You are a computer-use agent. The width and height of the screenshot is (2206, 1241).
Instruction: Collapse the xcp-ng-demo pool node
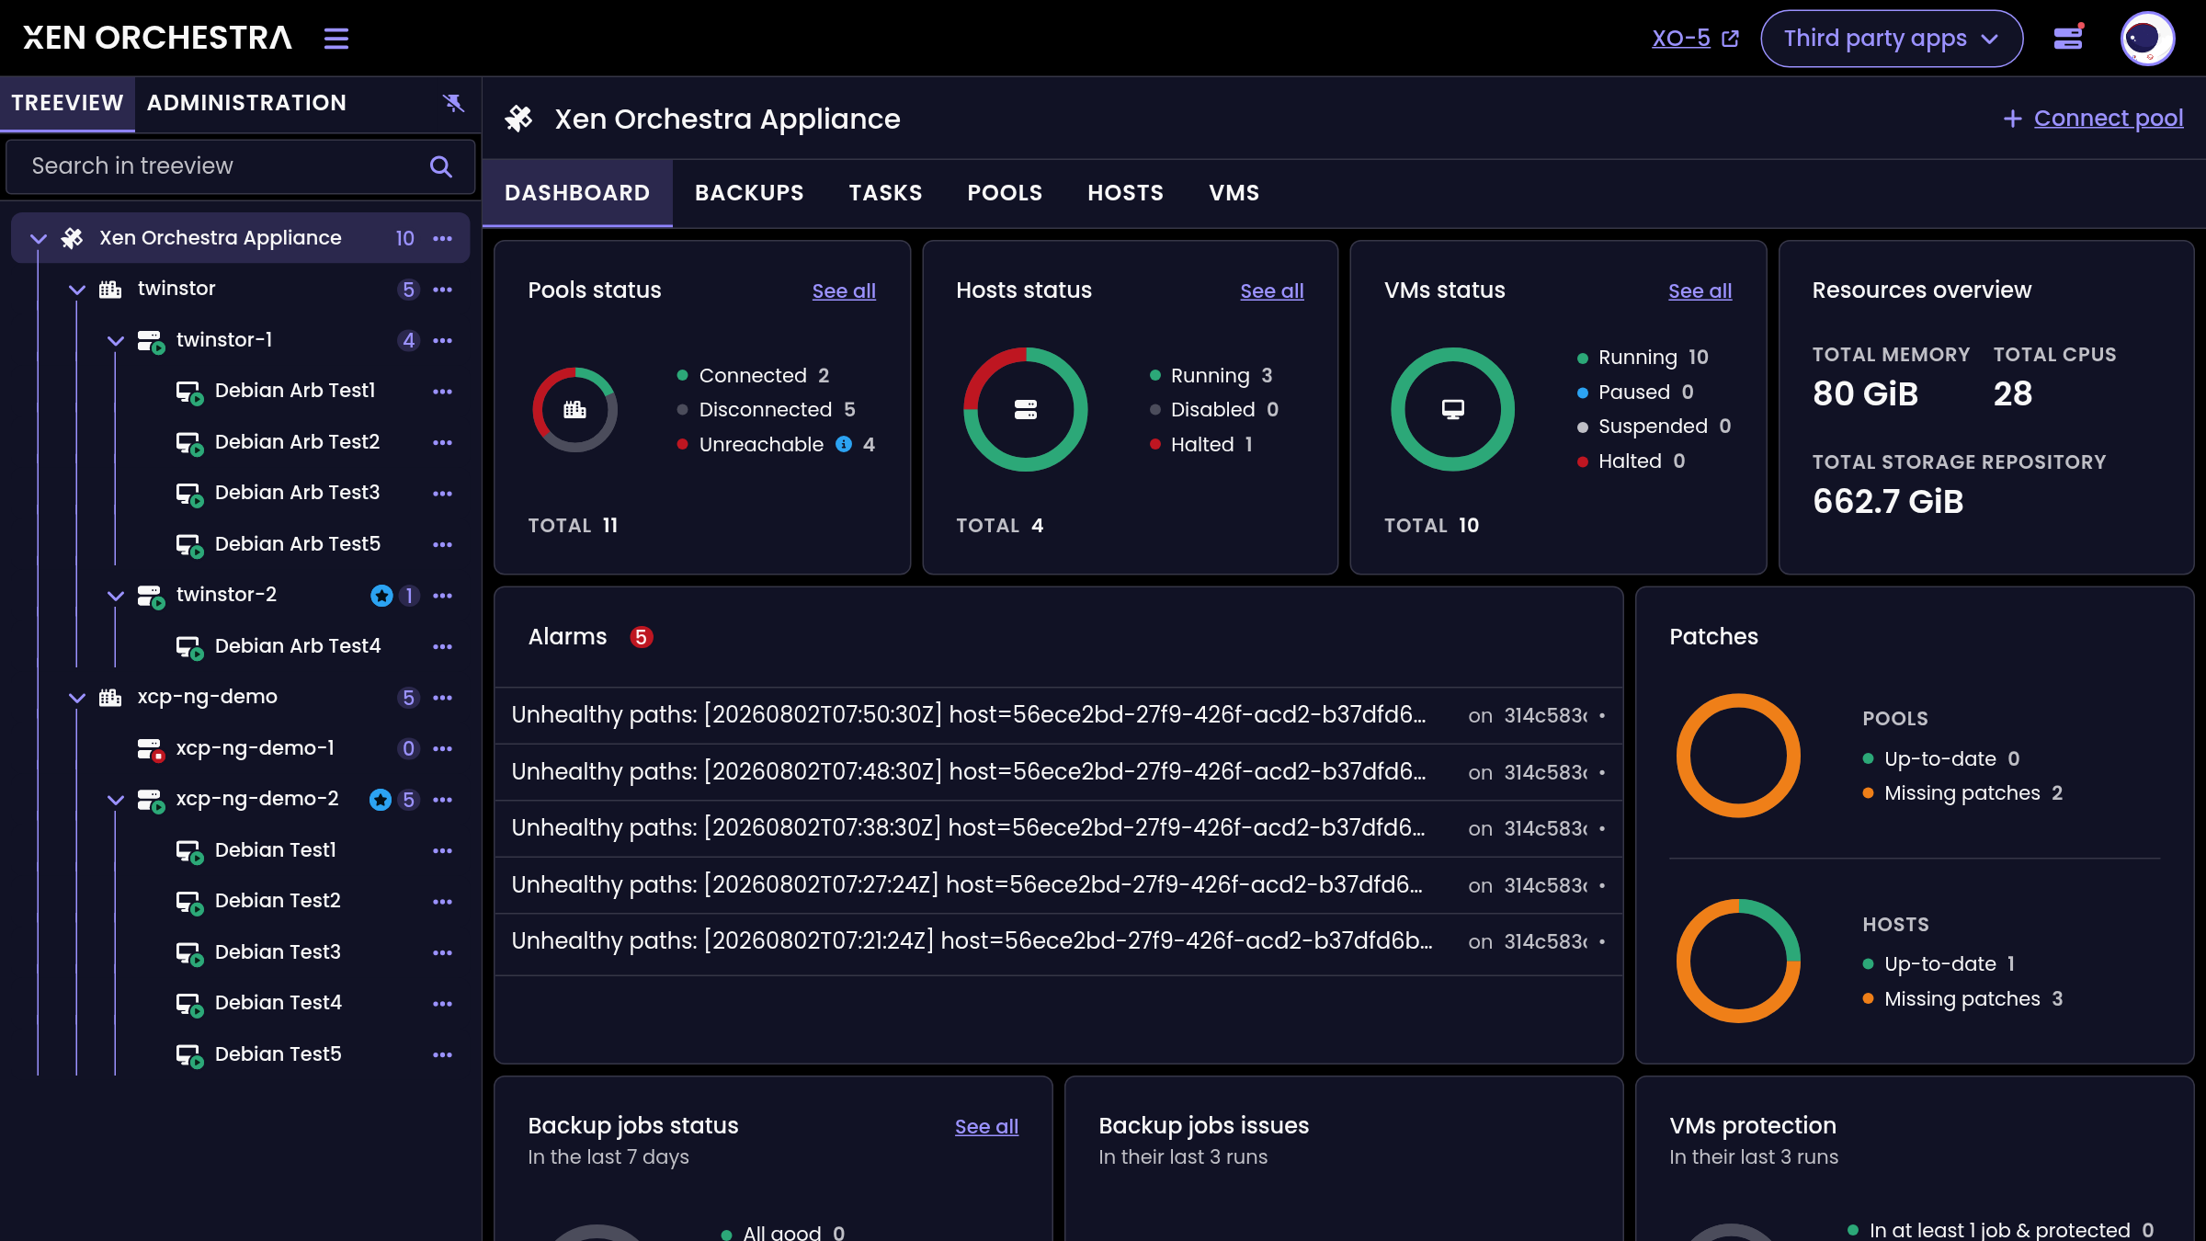(x=77, y=698)
